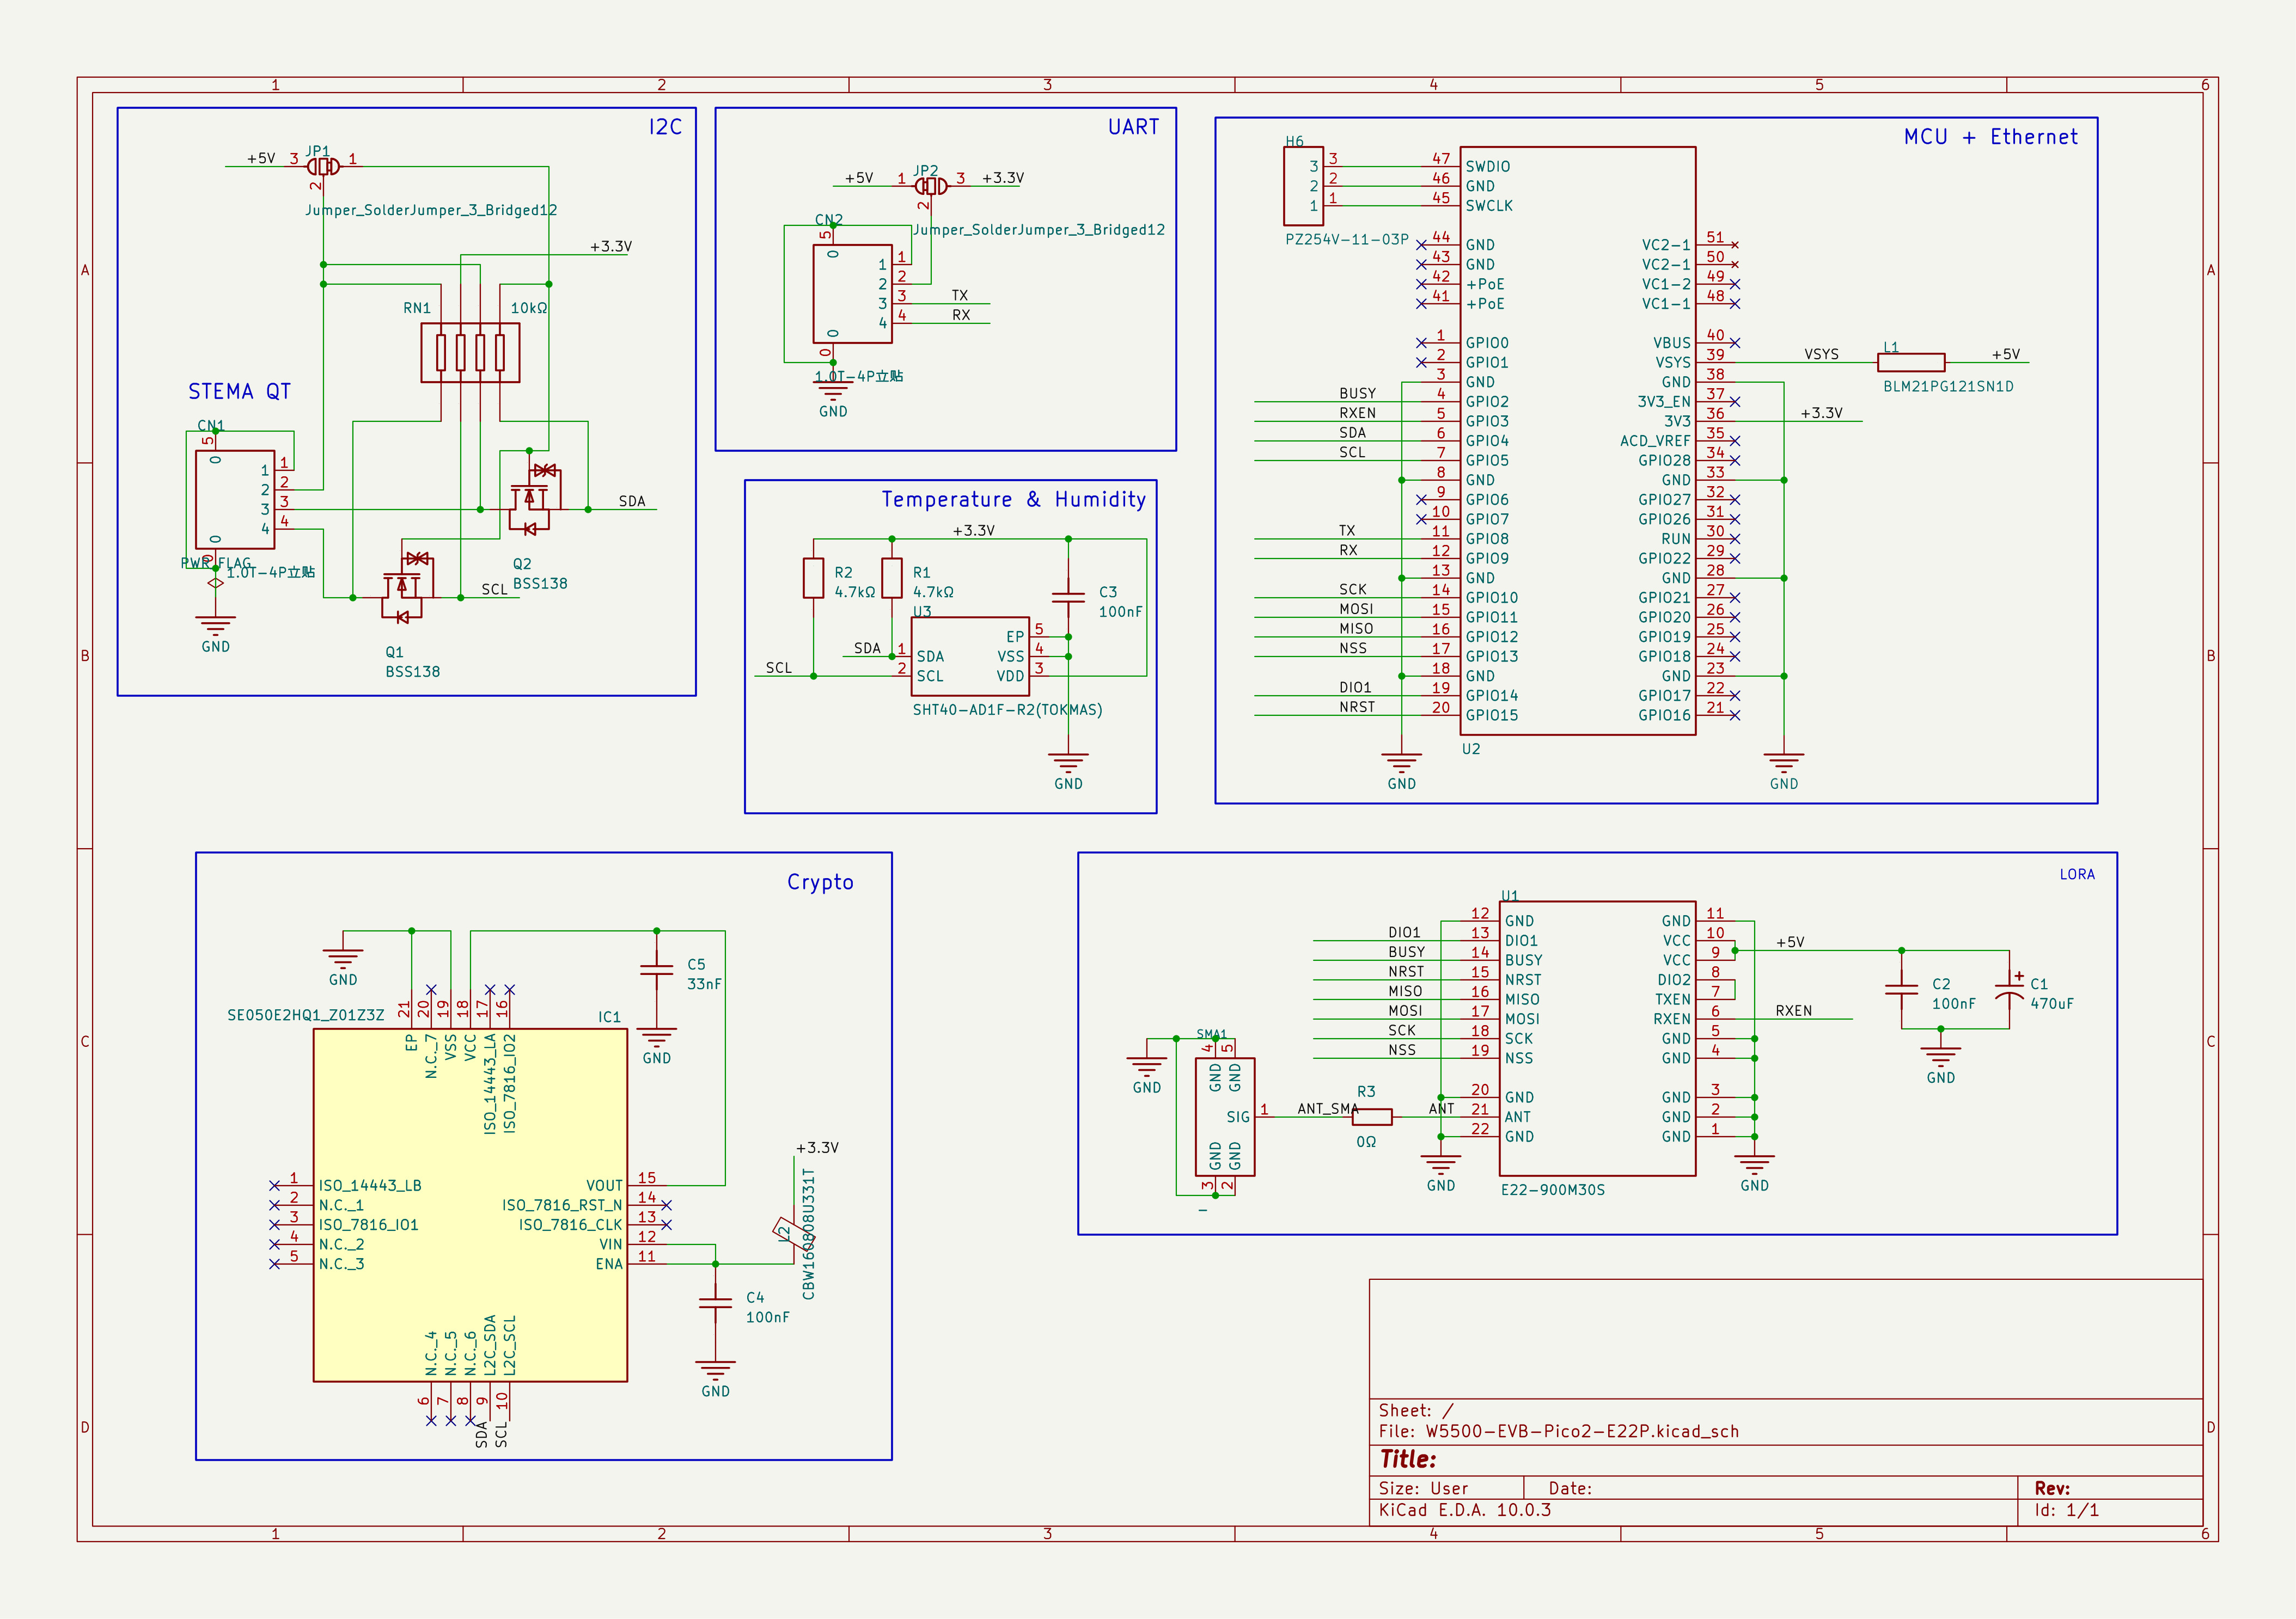
Task: Click the CN1 STEMA QT connector body
Action: [235, 500]
